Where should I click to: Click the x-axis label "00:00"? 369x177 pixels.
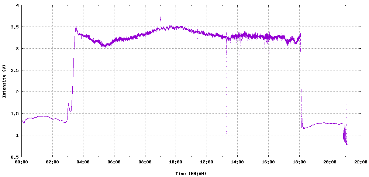pos(22,162)
